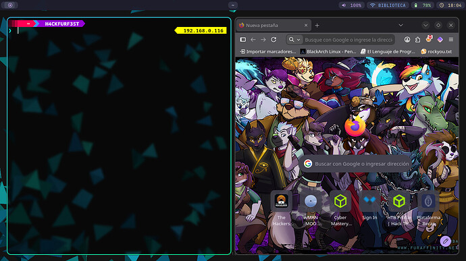Open BlackArch Linux bookmark
Image resolution: width=466 pixels, height=261 pixels.
click(328, 51)
